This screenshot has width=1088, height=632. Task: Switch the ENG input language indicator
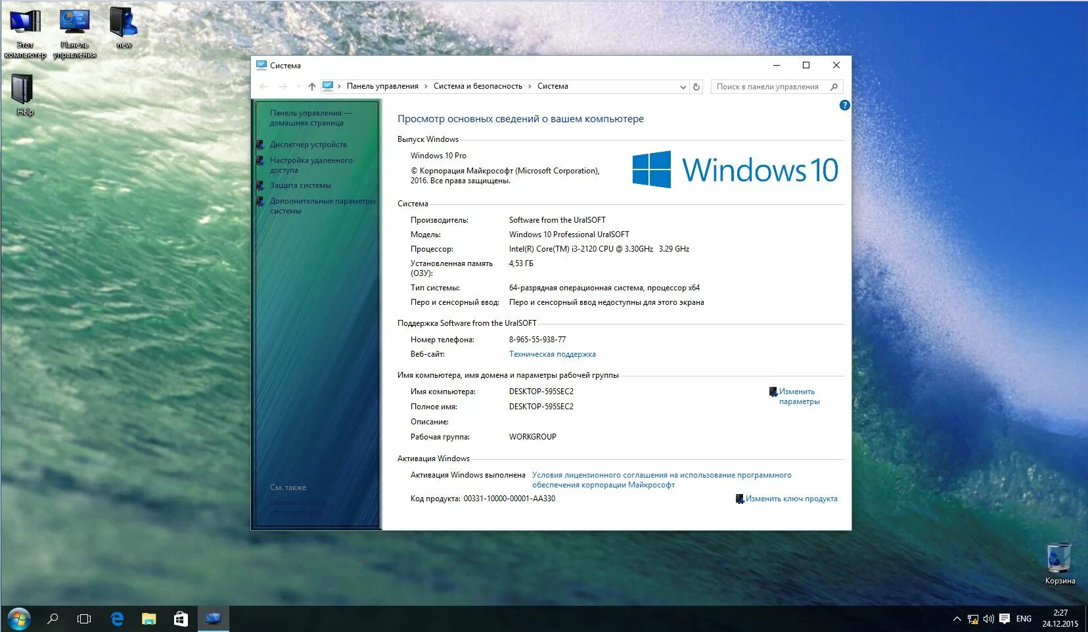click(x=1024, y=619)
